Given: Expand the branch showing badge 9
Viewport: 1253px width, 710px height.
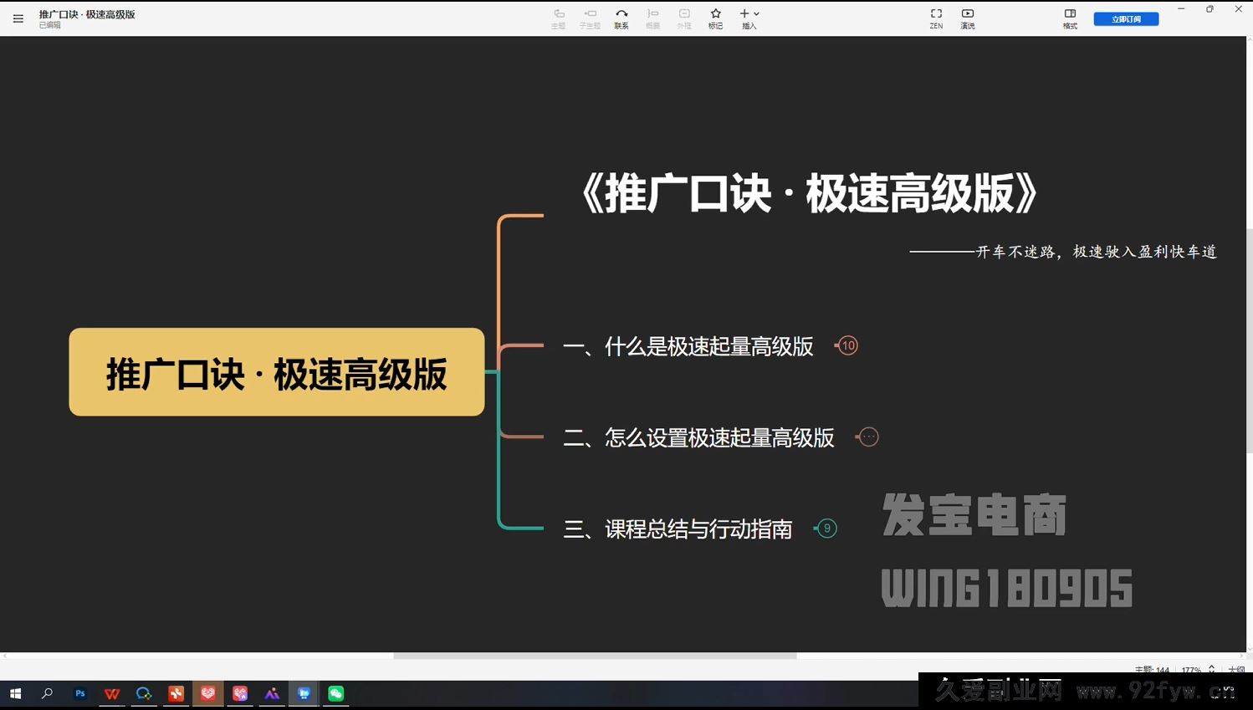Looking at the screenshot, I should click(x=826, y=528).
